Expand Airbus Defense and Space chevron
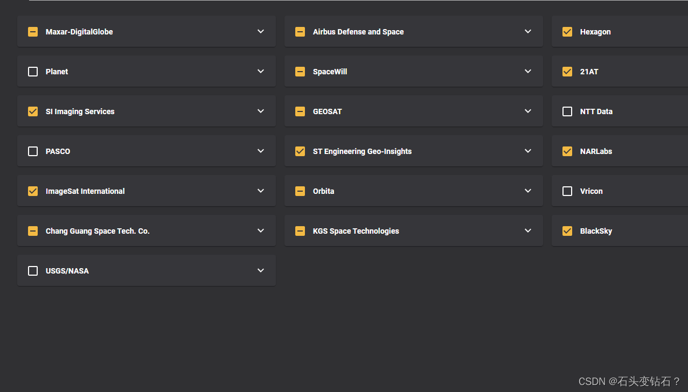This screenshot has width=688, height=392. [x=528, y=32]
